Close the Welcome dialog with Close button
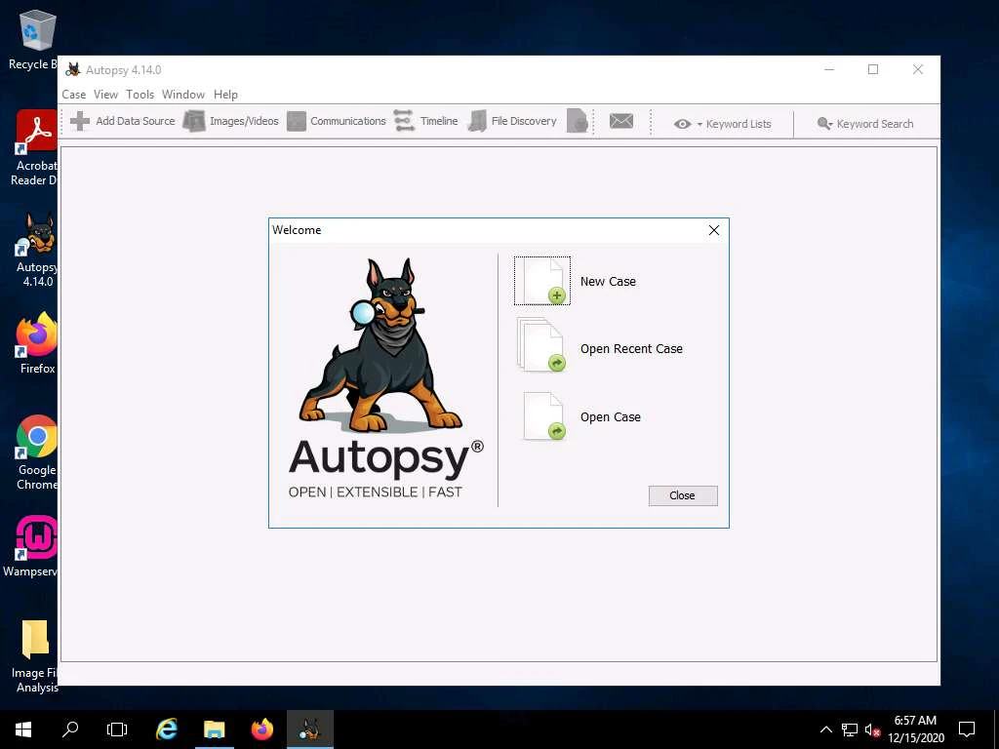999x749 pixels. 683,495
